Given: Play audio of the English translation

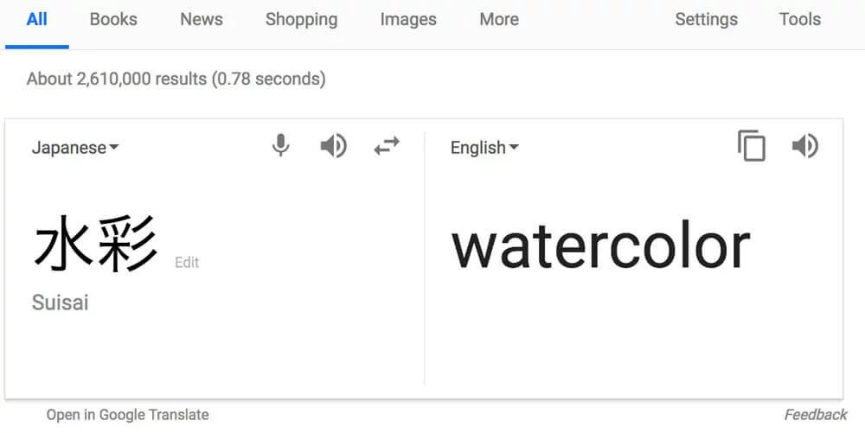Looking at the screenshot, I should [804, 147].
